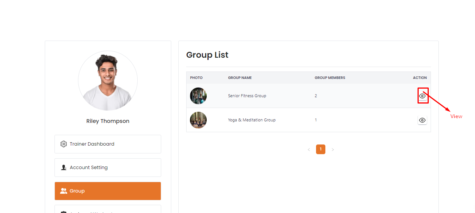
Task: Click Riley Thompson's profile picture
Action: pos(108,80)
